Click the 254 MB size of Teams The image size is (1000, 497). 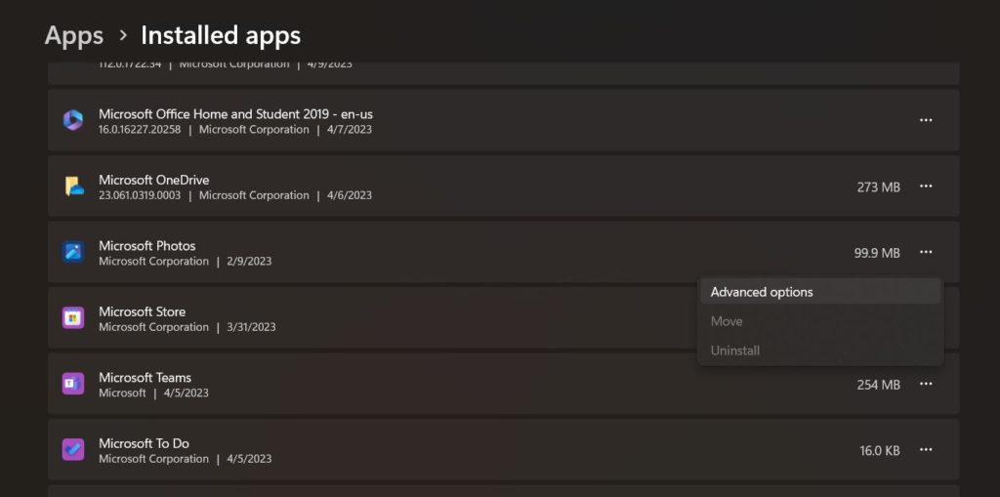point(878,385)
